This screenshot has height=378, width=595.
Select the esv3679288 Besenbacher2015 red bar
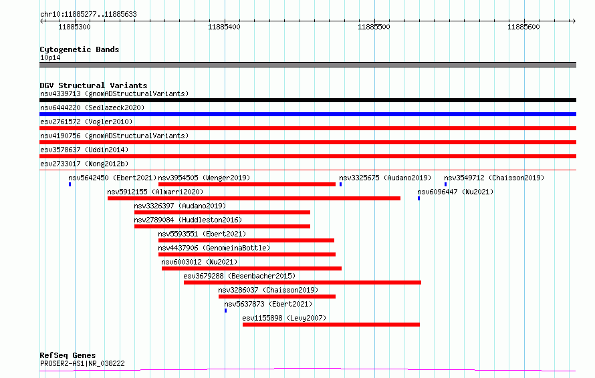(302, 282)
